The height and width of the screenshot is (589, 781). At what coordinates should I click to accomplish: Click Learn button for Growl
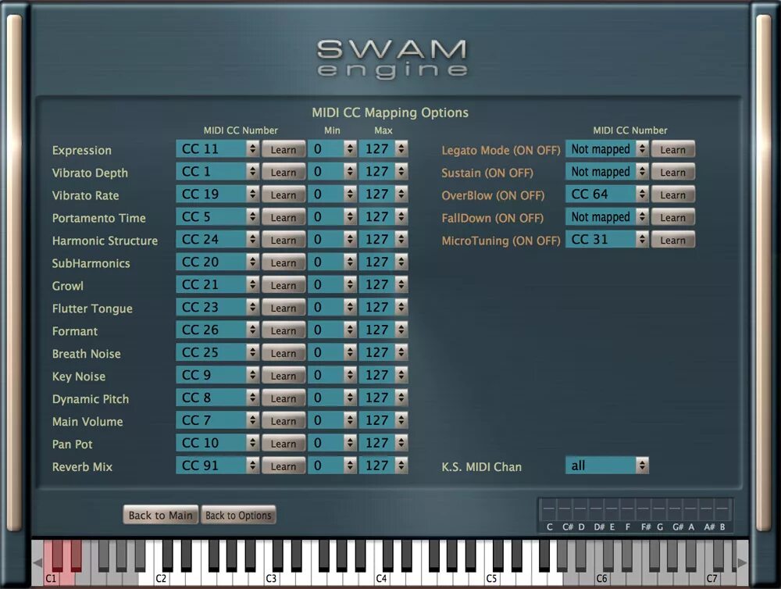click(x=284, y=285)
